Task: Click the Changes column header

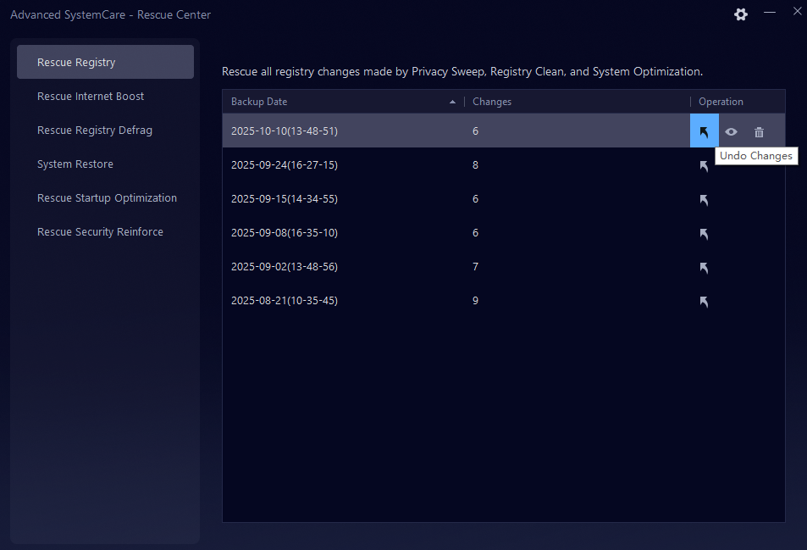Action: pos(492,102)
